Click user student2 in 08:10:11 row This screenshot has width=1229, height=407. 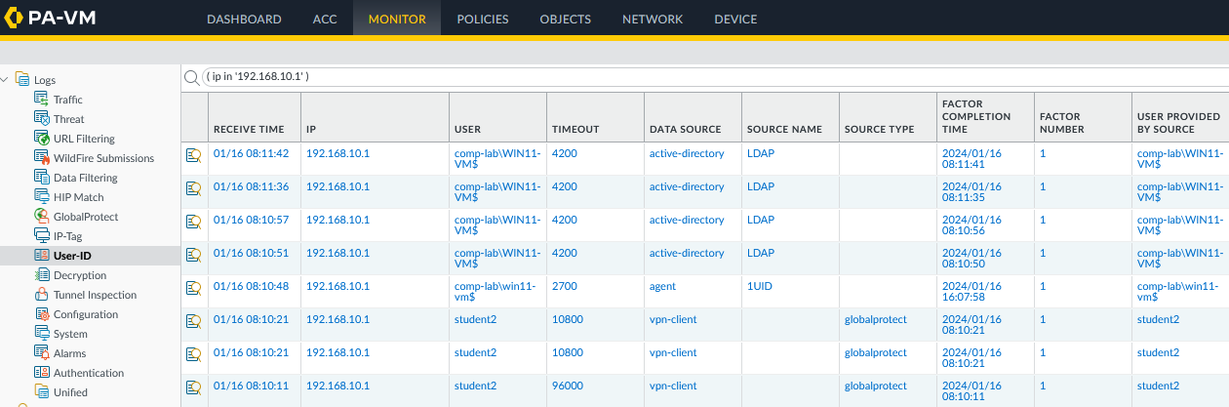click(x=475, y=386)
